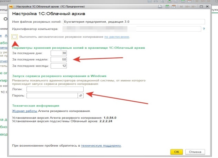Click the Имя файлов резервных копий field
The width and height of the screenshot is (218, 158).
(x=134, y=22)
